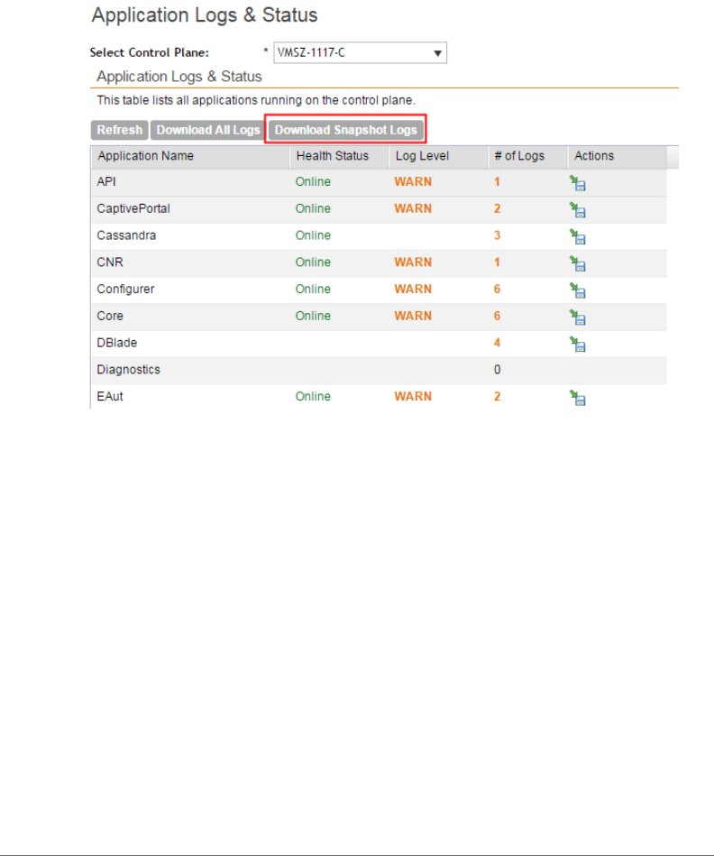714x856 pixels.
Task: Download logs icon for Configurer row
Action: (577, 290)
